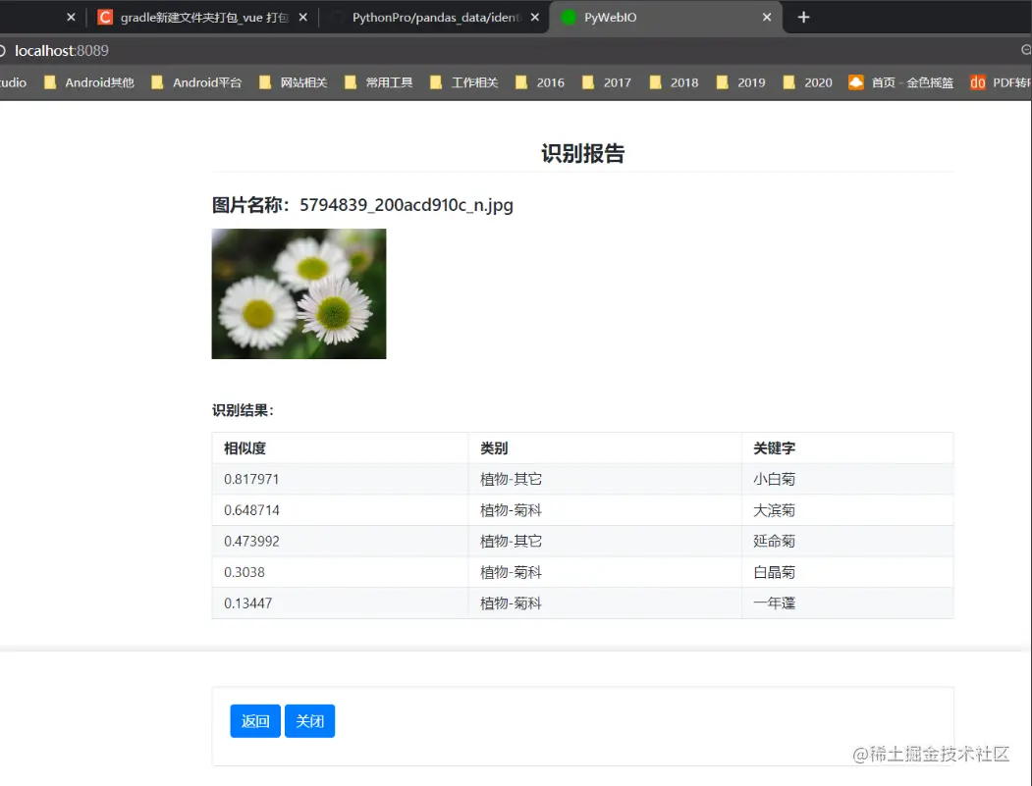1032x786 pixels.
Task: Click the 返回 button
Action: click(x=255, y=721)
